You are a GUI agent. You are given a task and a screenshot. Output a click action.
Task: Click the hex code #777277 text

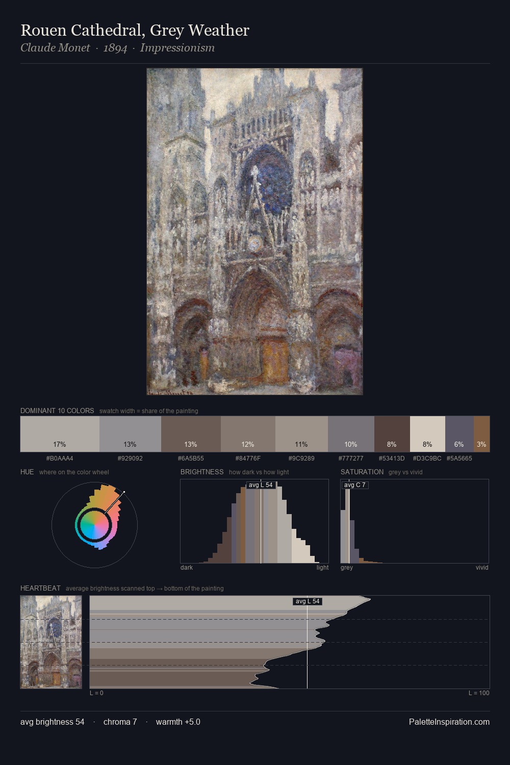click(x=351, y=458)
